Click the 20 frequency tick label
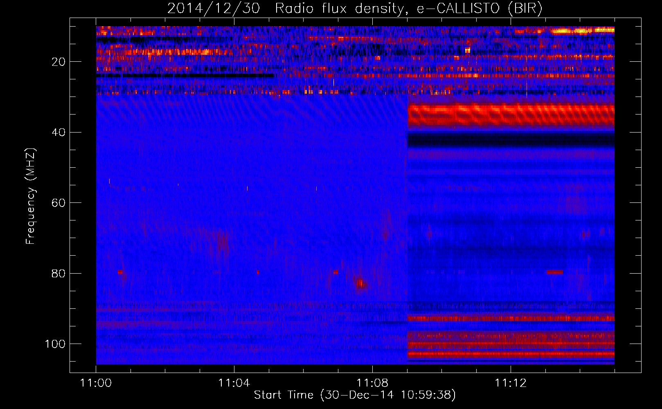Screen dimensions: 662x409 pyautogui.click(x=59, y=62)
